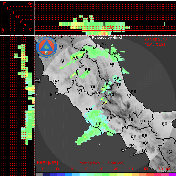This screenshot has height=176, width=176.
Task: Click the 60 dBZ scale label
Action: point(161,169)
